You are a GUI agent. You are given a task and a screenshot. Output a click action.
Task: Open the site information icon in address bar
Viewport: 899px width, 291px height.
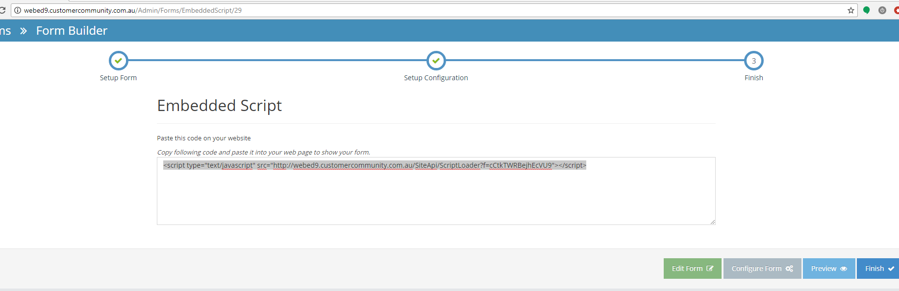click(18, 10)
